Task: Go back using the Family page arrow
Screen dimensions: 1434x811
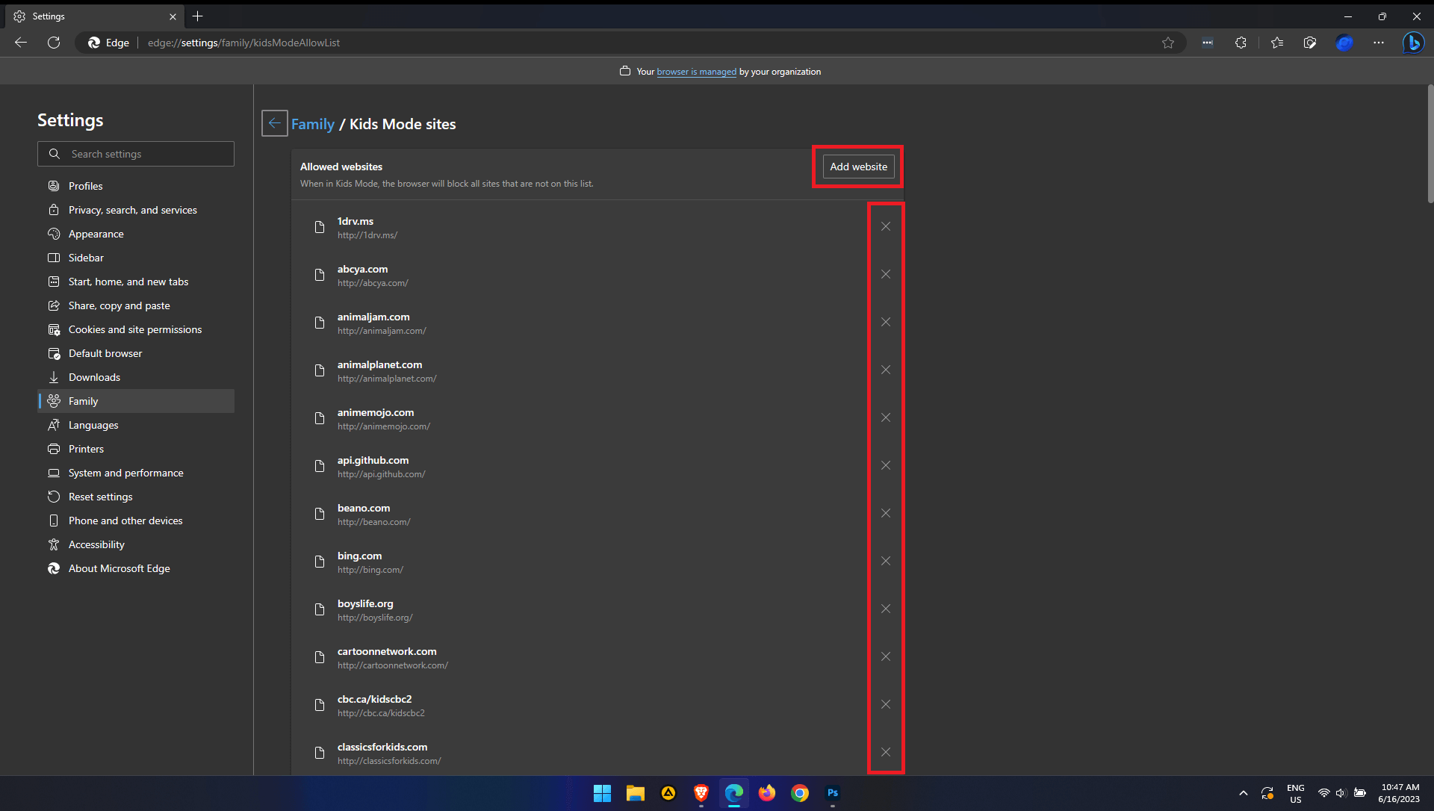Action: [274, 123]
